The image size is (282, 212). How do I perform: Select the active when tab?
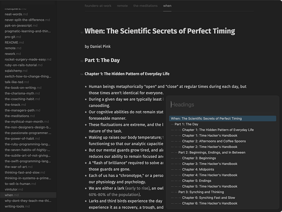pyautogui.click(x=167, y=6)
